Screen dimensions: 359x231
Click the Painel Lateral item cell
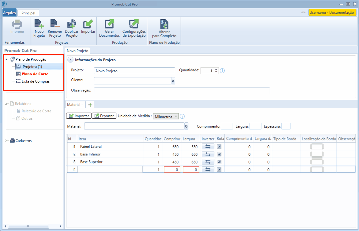(x=110, y=147)
